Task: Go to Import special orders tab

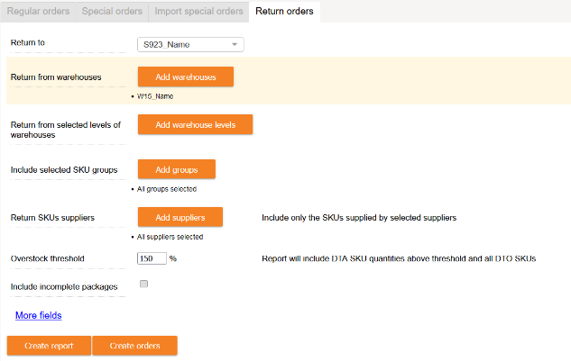Action: point(198,12)
